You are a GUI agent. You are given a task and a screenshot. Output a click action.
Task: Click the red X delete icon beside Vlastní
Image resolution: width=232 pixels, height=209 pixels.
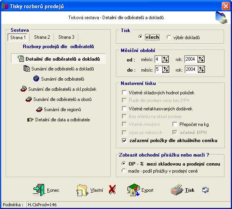(x=112, y=189)
